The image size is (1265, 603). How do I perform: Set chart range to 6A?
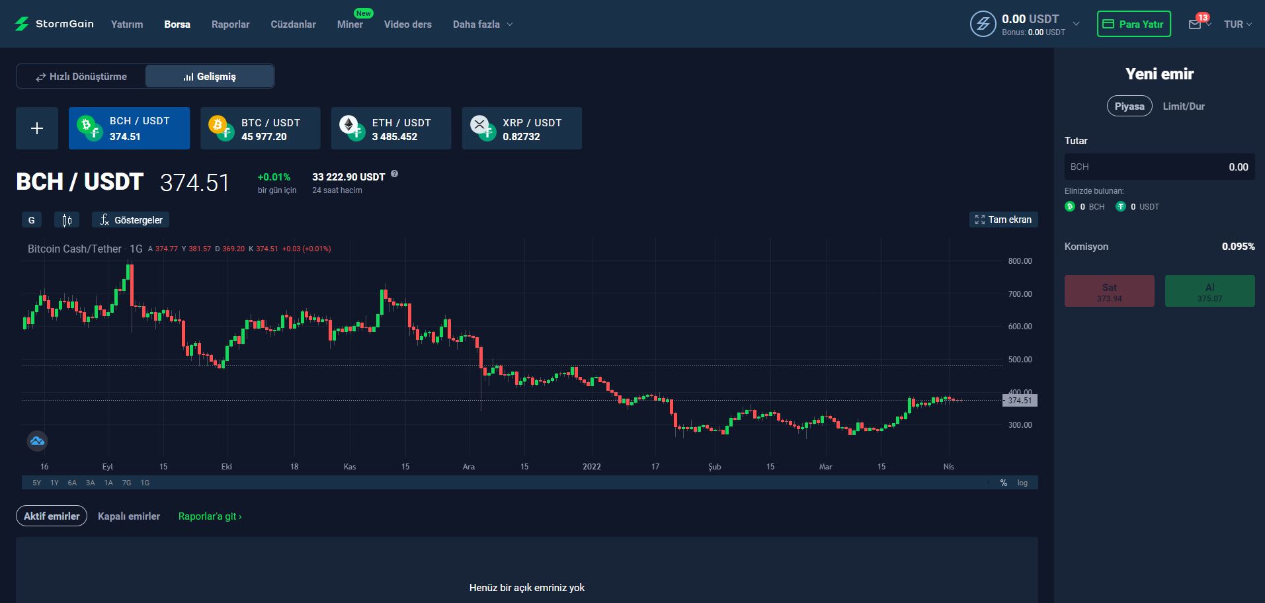pos(72,483)
